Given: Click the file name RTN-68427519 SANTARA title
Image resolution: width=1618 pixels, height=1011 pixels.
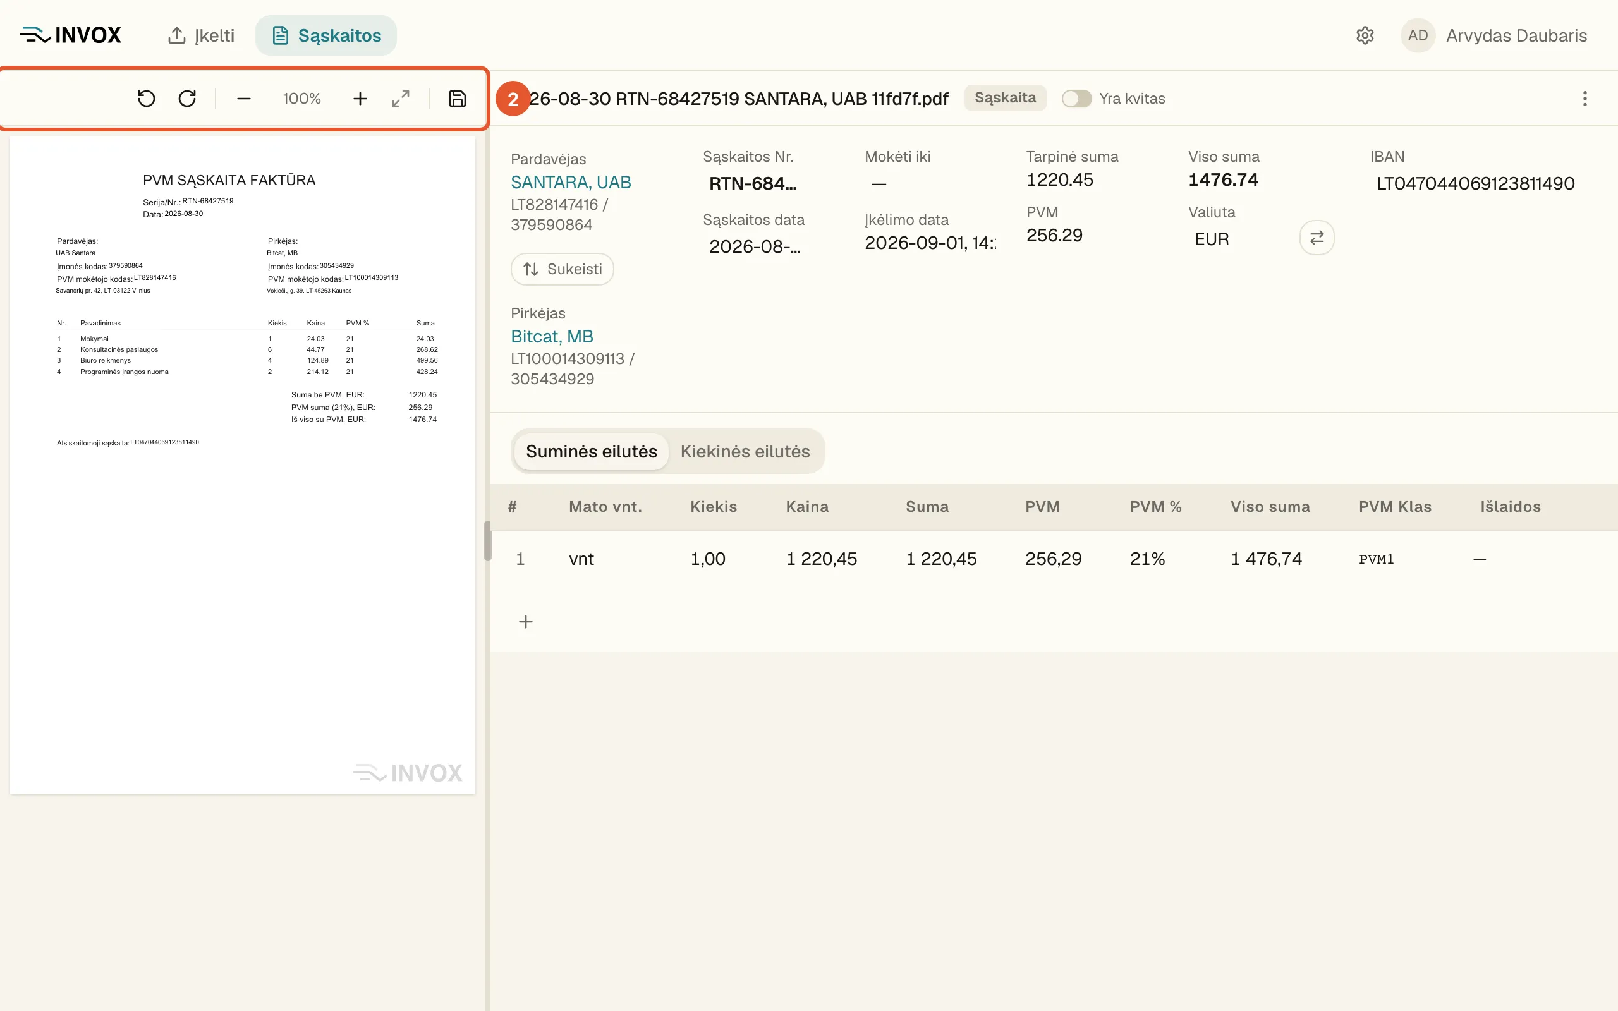Looking at the screenshot, I should coord(739,99).
